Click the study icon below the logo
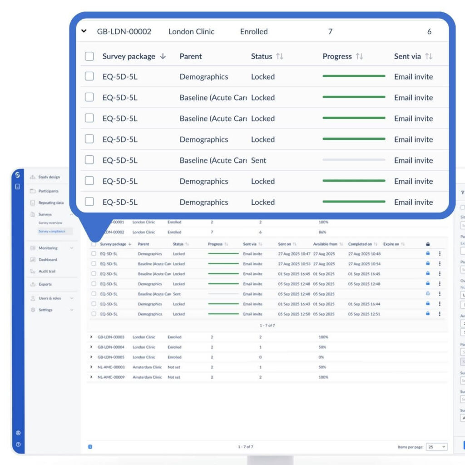The width and height of the screenshot is (465, 465). click(18, 187)
